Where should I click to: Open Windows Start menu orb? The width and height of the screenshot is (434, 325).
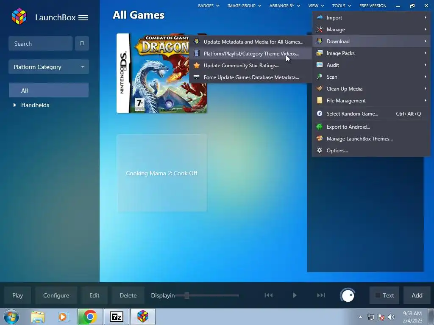pos(11,317)
